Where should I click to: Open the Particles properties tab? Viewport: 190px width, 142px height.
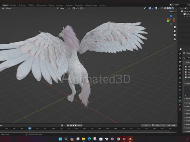click(x=180, y=90)
